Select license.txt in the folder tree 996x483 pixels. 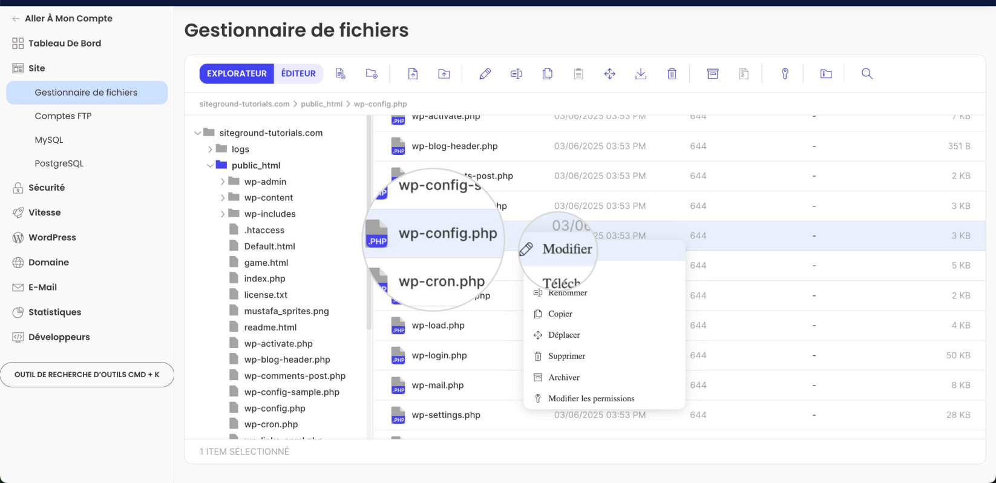pos(266,295)
